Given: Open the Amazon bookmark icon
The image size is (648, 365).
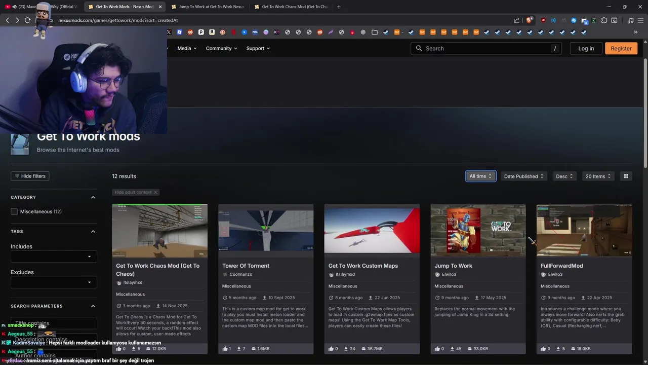Looking at the screenshot, I should 212,32.
